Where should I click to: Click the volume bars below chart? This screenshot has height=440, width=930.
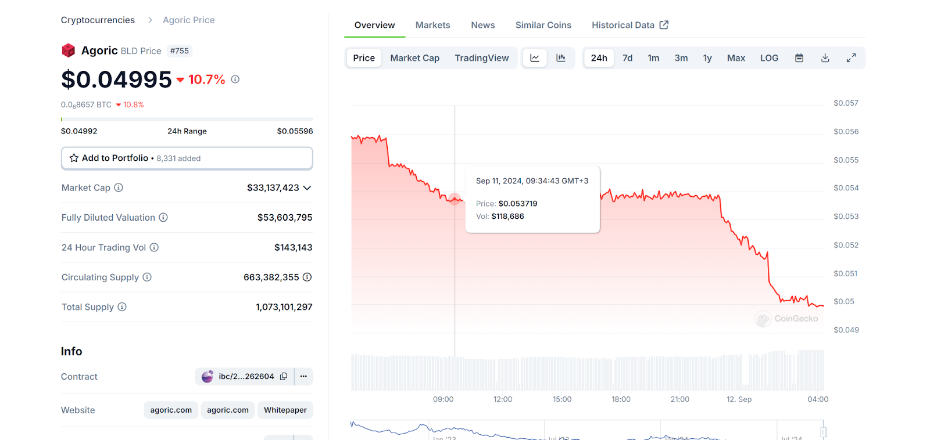click(588, 370)
